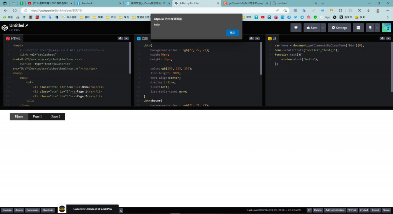This screenshot has height=214, width=393.
Task: Pin this pen with pin icon
Action: click(370, 28)
